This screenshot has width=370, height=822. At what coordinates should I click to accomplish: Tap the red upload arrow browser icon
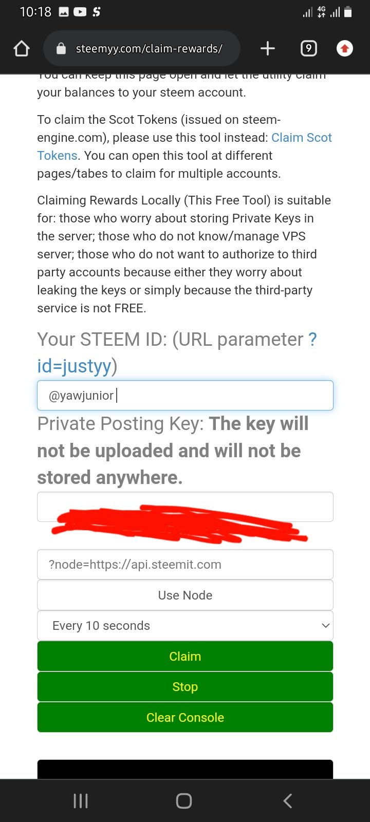click(345, 49)
